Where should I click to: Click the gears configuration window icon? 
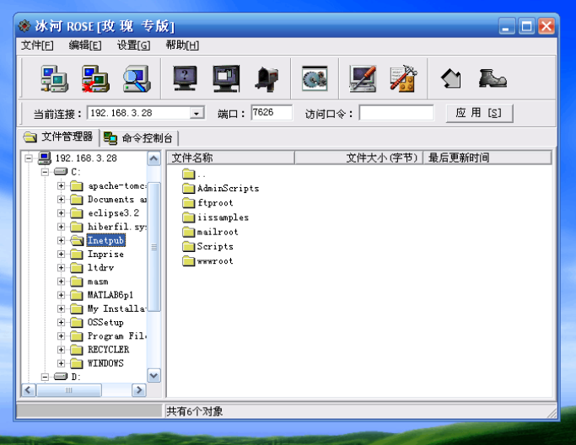[315, 78]
